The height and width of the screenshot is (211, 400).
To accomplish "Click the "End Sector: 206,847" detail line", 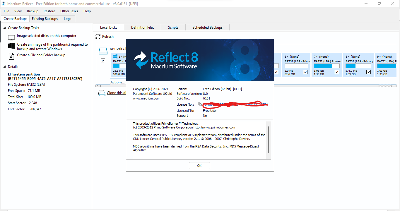I will (25, 109).
